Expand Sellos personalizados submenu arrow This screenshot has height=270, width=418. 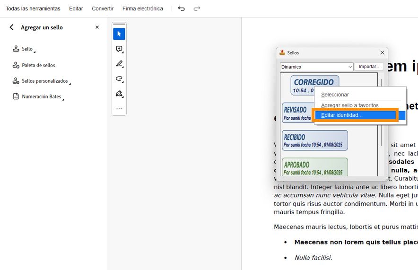(70, 84)
